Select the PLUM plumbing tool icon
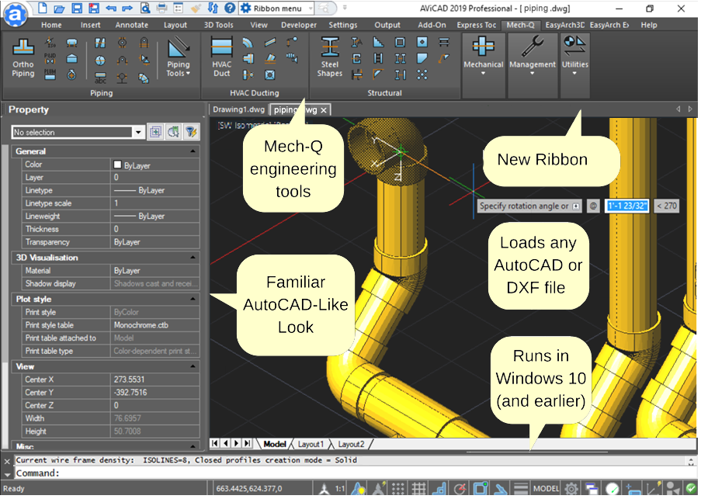701x499 pixels. (x=50, y=75)
